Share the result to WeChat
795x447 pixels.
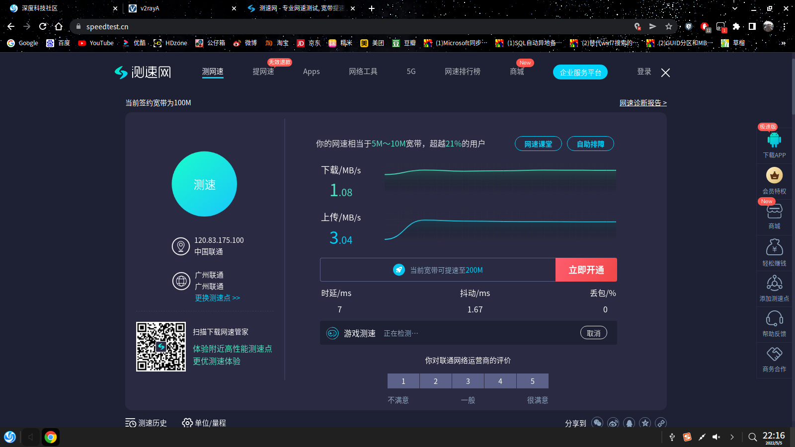pyautogui.click(x=597, y=423)
